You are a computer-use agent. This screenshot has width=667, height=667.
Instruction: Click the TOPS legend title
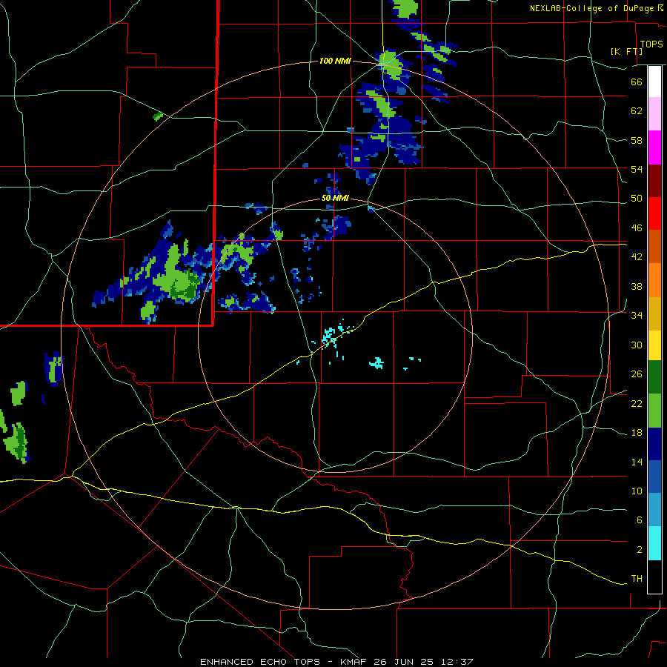[651, 44]
